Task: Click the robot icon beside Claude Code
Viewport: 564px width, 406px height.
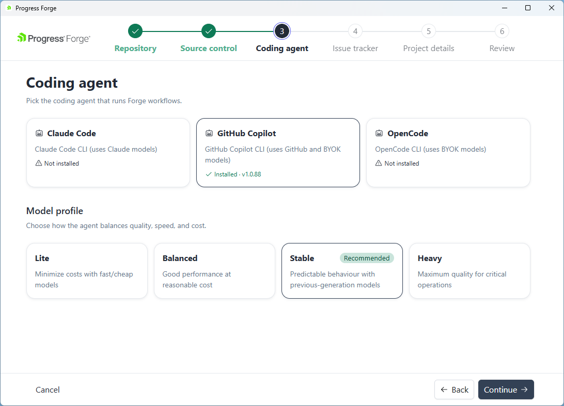Action: 39,133
